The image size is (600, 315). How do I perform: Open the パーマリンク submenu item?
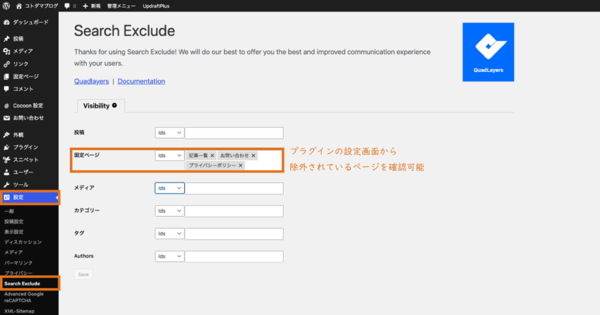[18, 263]
